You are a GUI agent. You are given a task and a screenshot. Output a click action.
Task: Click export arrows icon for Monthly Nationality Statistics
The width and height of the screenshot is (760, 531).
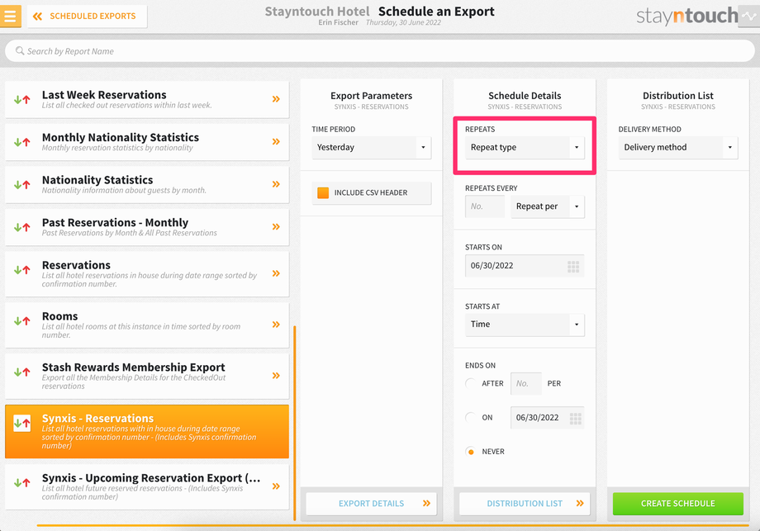[21, 142]
